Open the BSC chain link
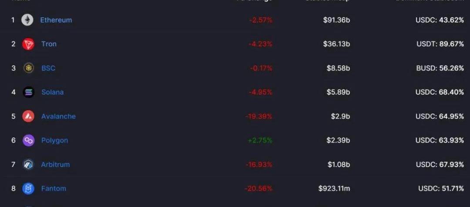470x207 pixels. 48,68
